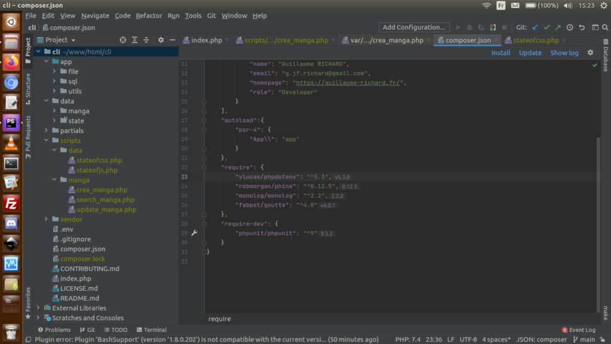Click the Git update project arrow
The height and width of the screenshot is (344, 611).
pyautogui.click(x=535, y=27)
